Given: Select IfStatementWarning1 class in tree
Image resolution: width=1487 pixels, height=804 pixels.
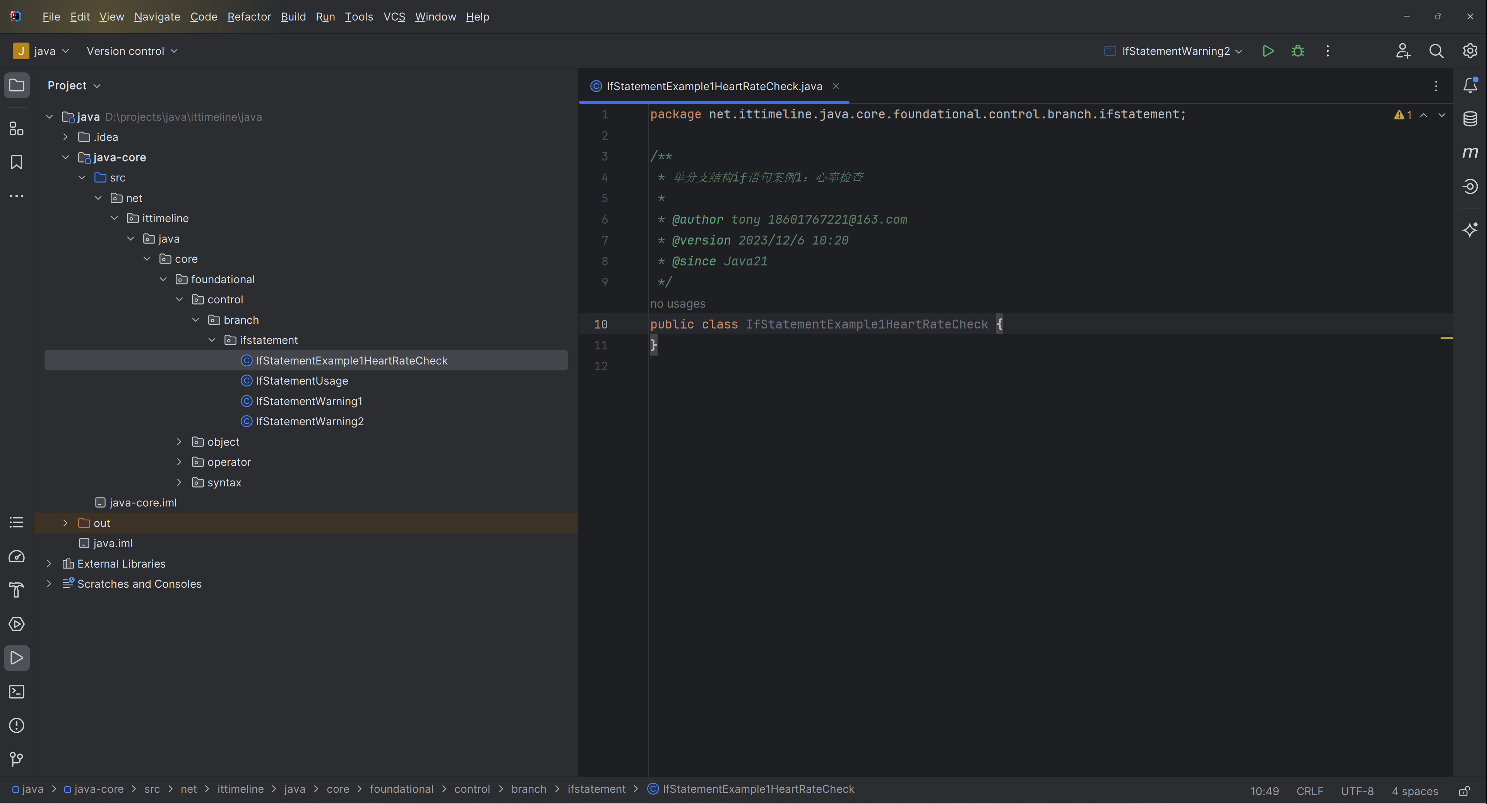Looking at the screenshot, I should coord(309,401).
